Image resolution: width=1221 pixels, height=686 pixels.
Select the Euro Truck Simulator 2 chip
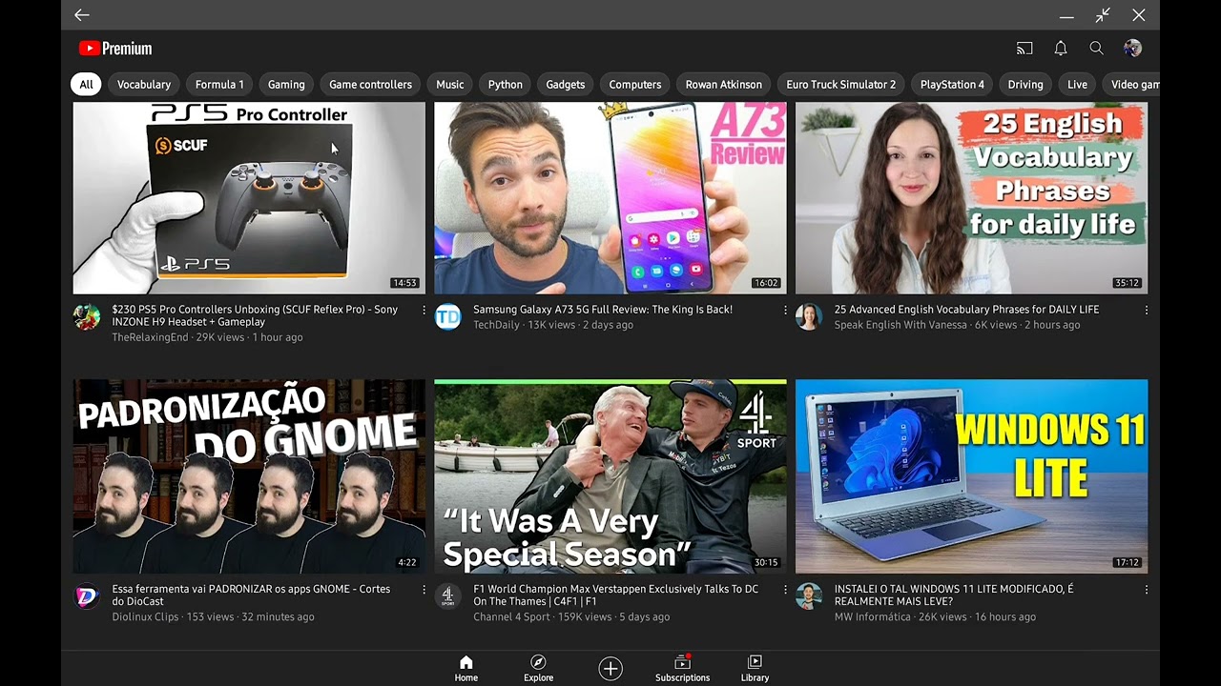pyautogui.click(x=841, y=84)
